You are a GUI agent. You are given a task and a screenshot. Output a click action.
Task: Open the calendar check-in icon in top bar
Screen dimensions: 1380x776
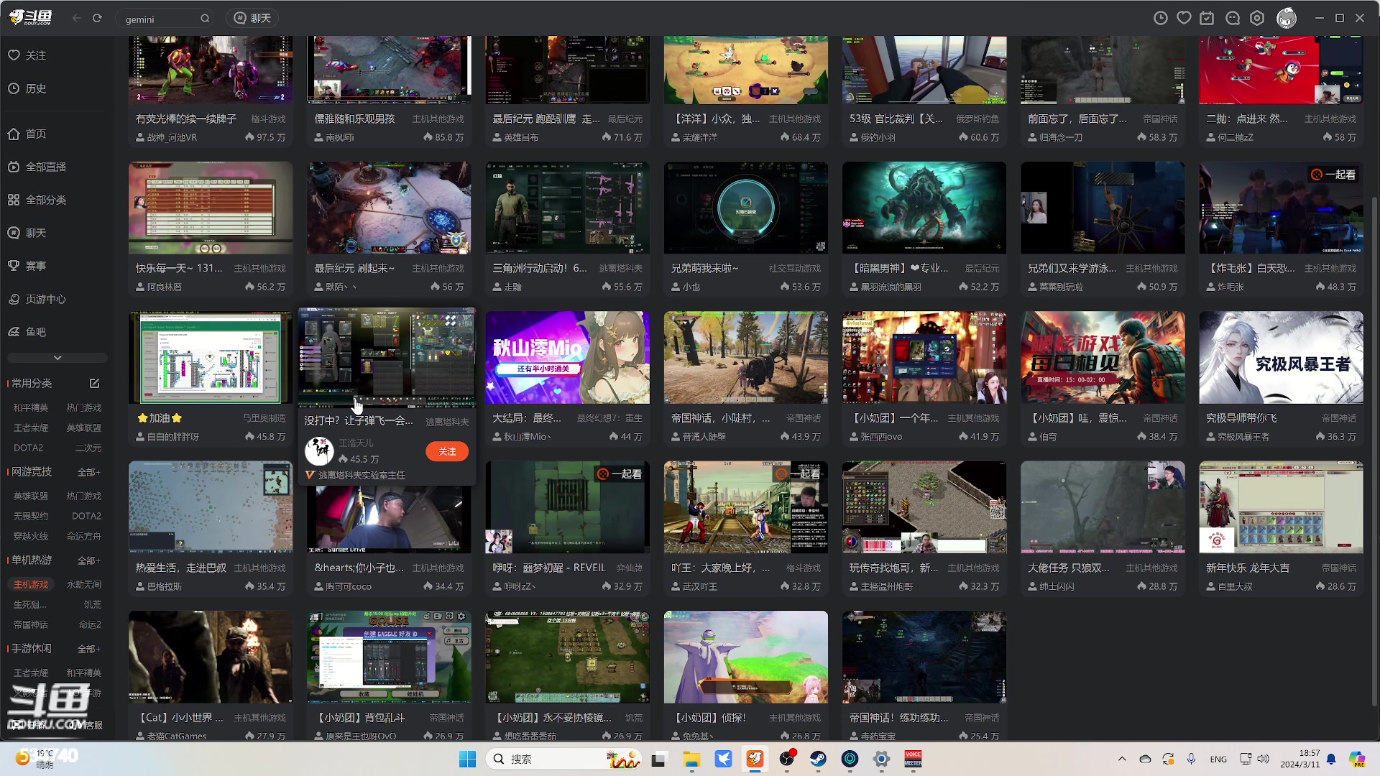(x=1207, y=19)
